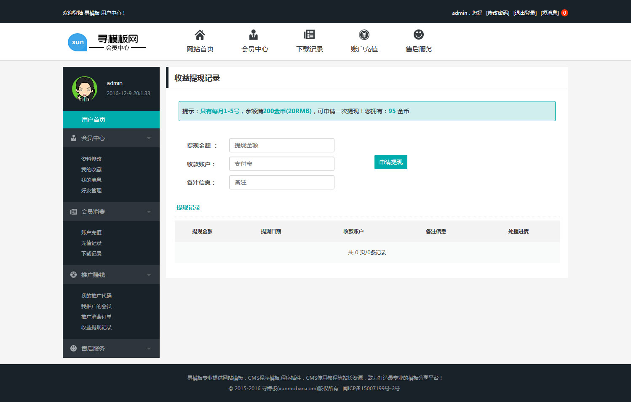Select 用户首页 in the sidebar
The image size is (631, 402).
coord(94,120)
